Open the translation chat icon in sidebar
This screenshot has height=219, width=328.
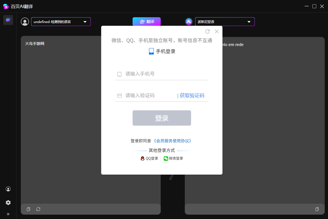tap(8, 20)
